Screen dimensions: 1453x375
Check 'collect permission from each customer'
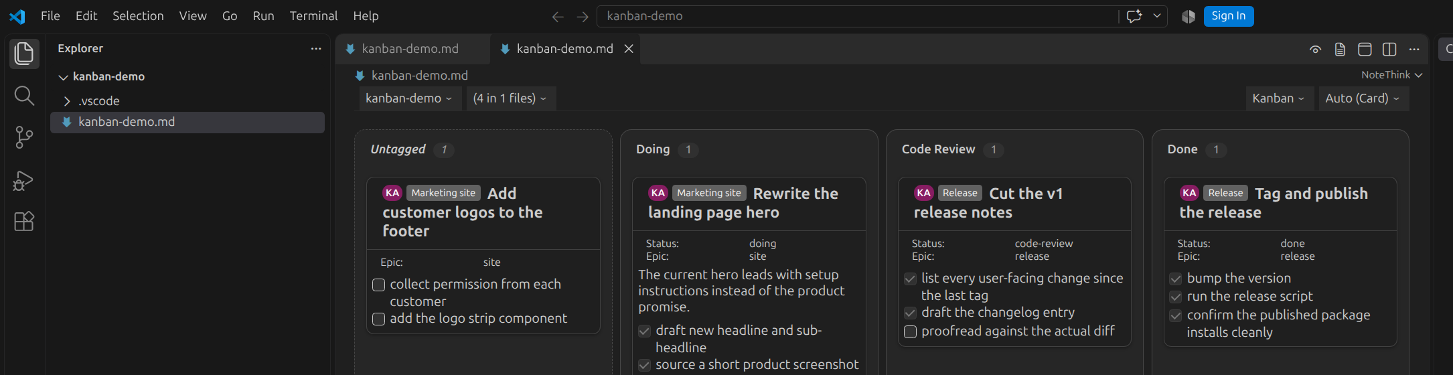tap(378, 285)
